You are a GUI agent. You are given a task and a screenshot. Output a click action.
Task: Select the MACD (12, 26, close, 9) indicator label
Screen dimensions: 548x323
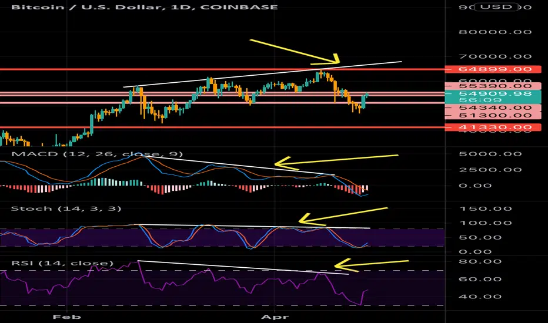pos(97,154)
